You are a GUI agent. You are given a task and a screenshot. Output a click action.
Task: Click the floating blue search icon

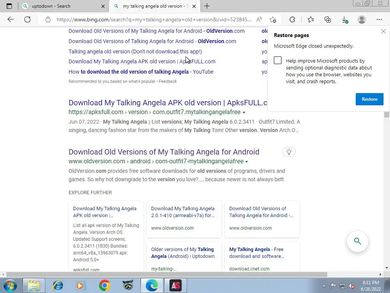357,241
